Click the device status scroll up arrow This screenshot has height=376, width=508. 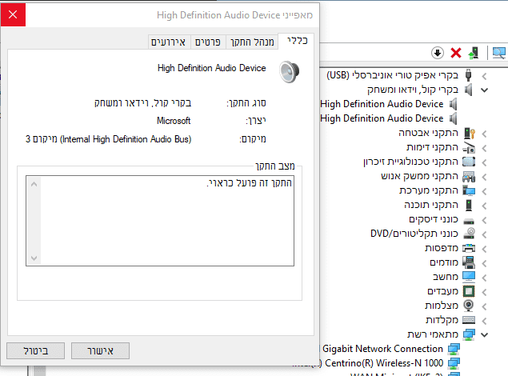tap(34, 184)
